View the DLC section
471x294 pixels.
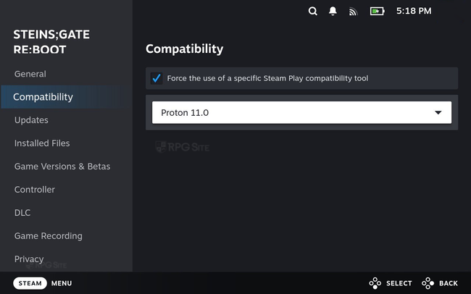point(22,213)
